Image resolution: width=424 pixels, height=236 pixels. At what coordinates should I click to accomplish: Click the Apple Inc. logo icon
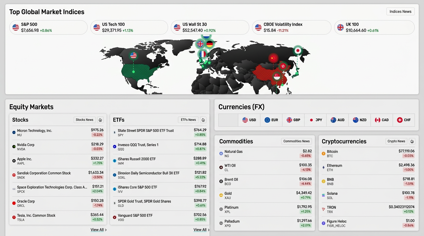tap(14, 161)
